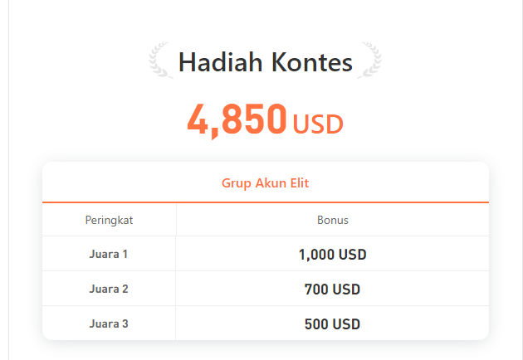The image size is (523, 360).
Task: Click the digit 1 in Juara 1
Action: pyautogui.click(x=125, y=254)
